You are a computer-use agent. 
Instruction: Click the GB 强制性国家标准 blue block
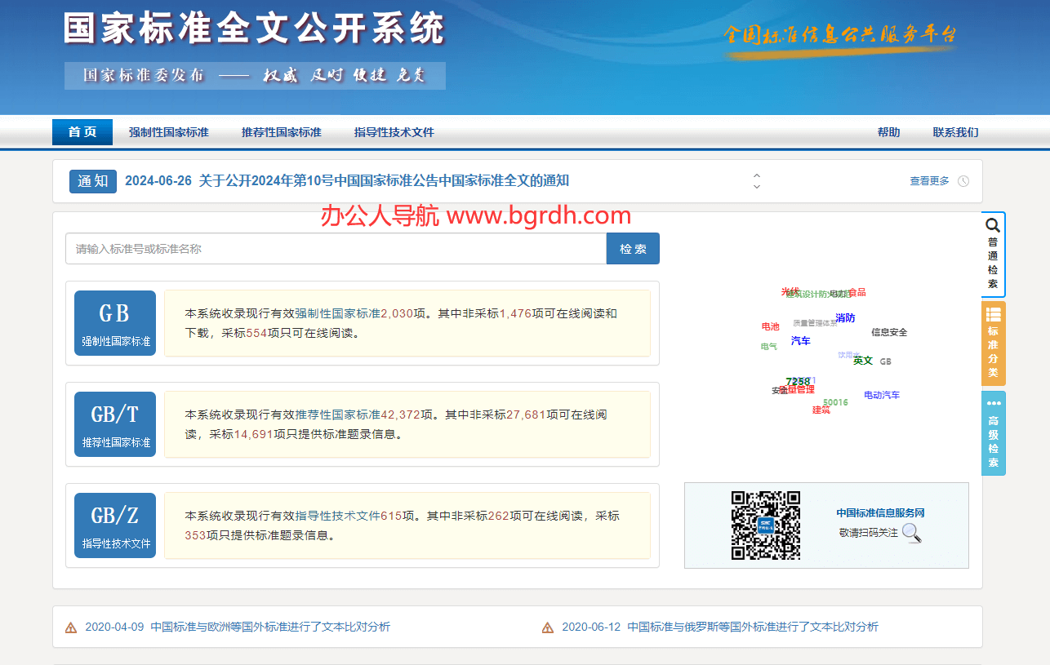tap(115, 322)
